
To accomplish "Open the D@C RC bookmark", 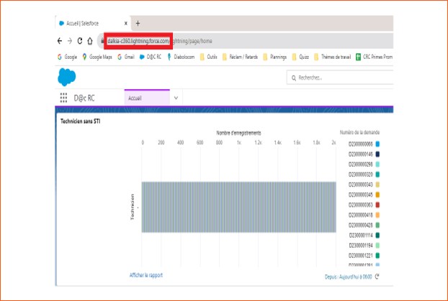I will click(x=151, y=57).
